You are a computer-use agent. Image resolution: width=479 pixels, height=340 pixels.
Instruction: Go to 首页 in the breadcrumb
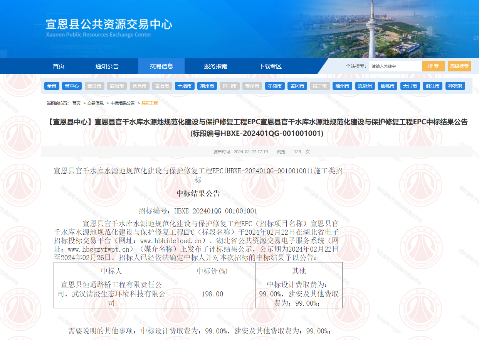pyautogui.click(x=76, y=103)
